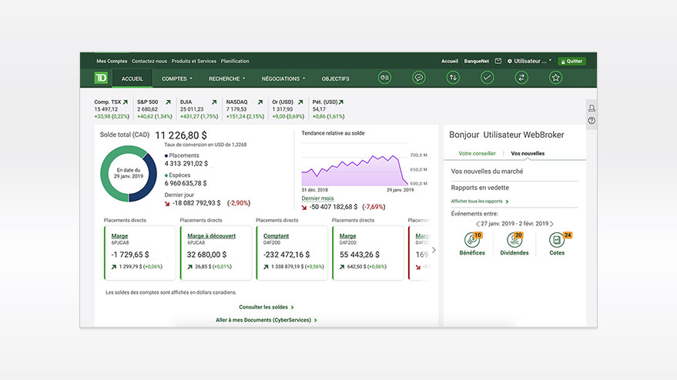Click the up-down arrows round toolbar icon

(453, 78)
